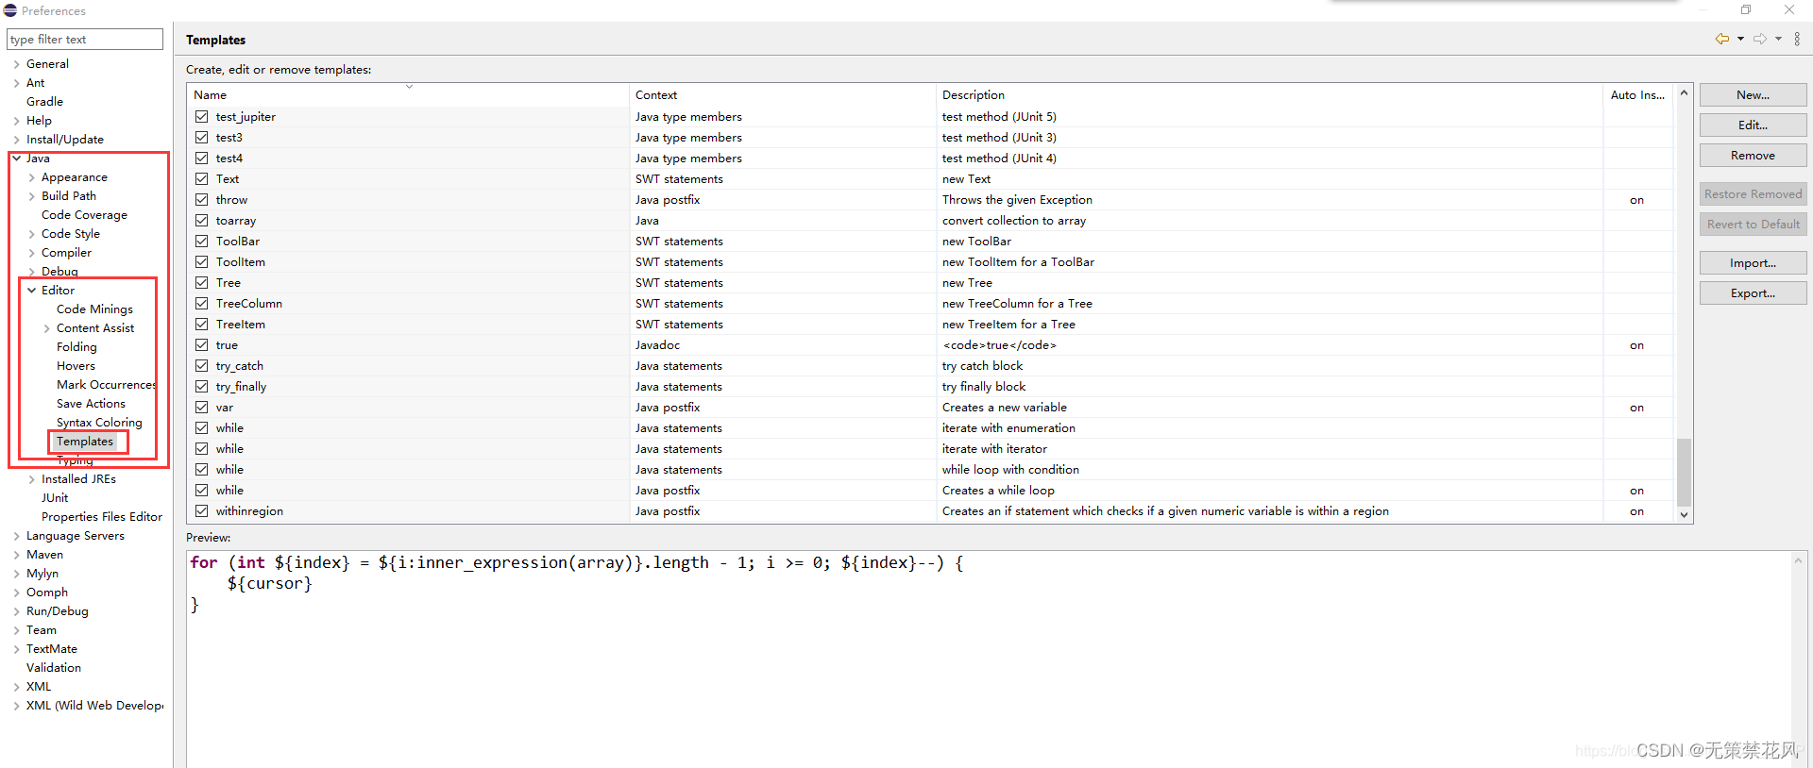Click the Eclipse Preferences window icon
This screenshot has width=1813, height=768.
(x=10, y=10)
